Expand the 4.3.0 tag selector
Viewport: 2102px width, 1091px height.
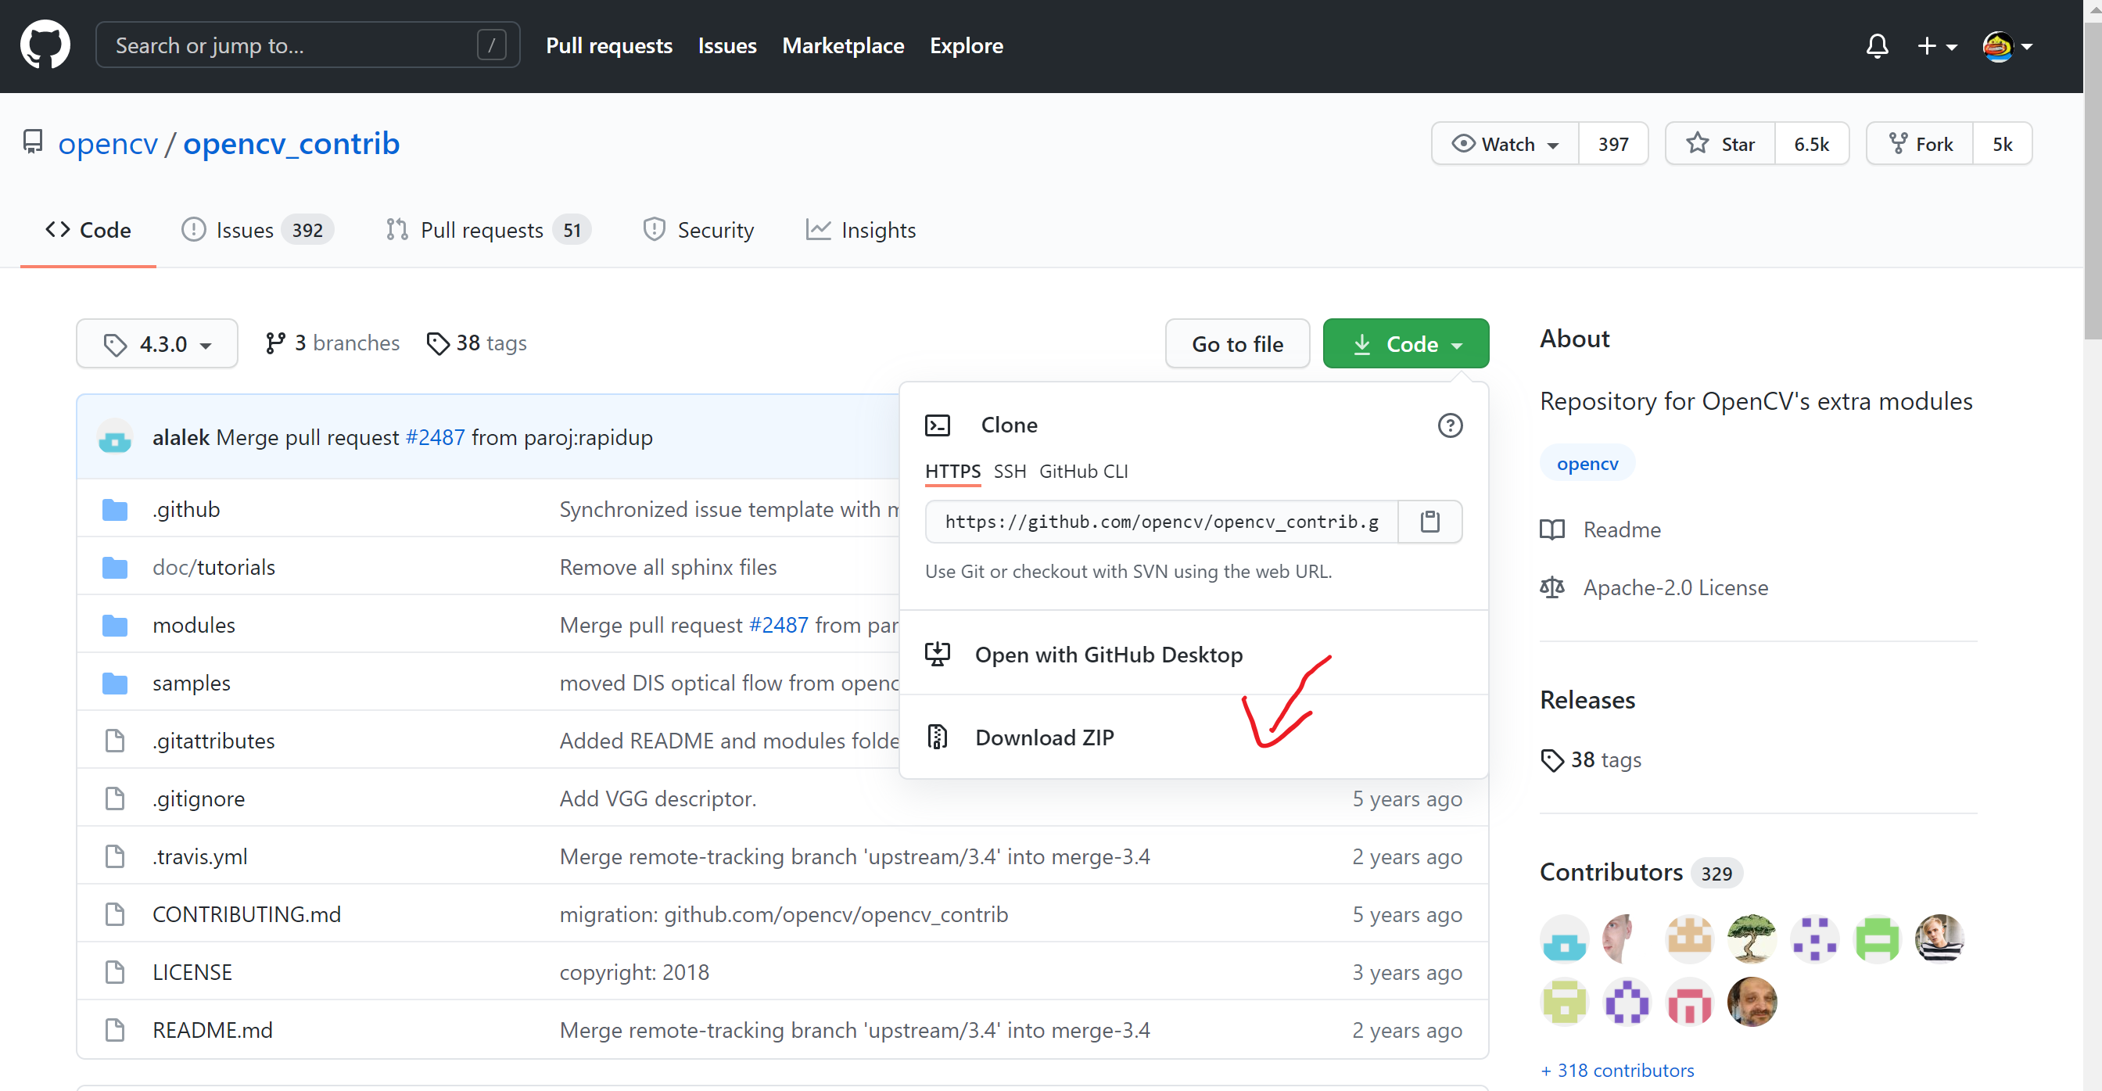[157, 344]
